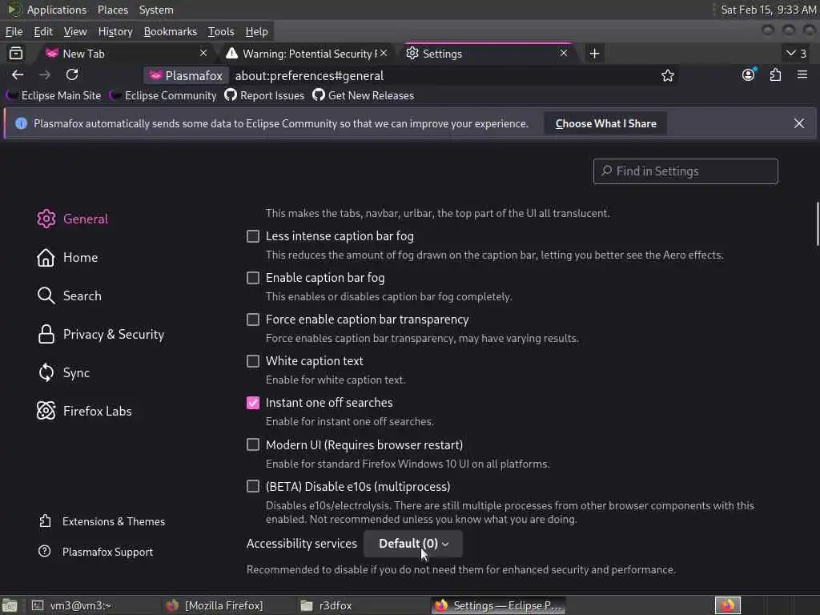
Task: Click the Plasmafox identity icon in urlbar
Action: tap(186, 76)
